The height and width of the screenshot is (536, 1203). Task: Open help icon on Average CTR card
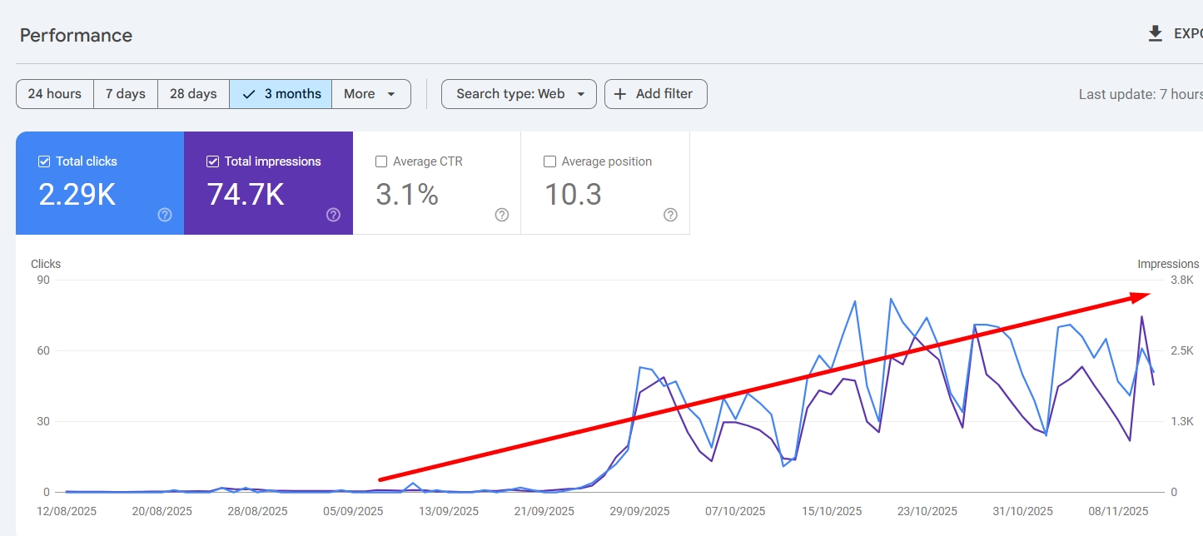(x=502, y=215)
